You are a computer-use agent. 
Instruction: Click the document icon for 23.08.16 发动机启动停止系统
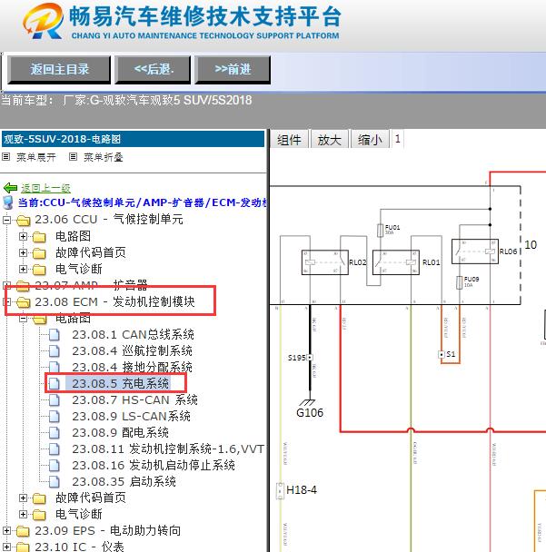[x=54, y=466]
